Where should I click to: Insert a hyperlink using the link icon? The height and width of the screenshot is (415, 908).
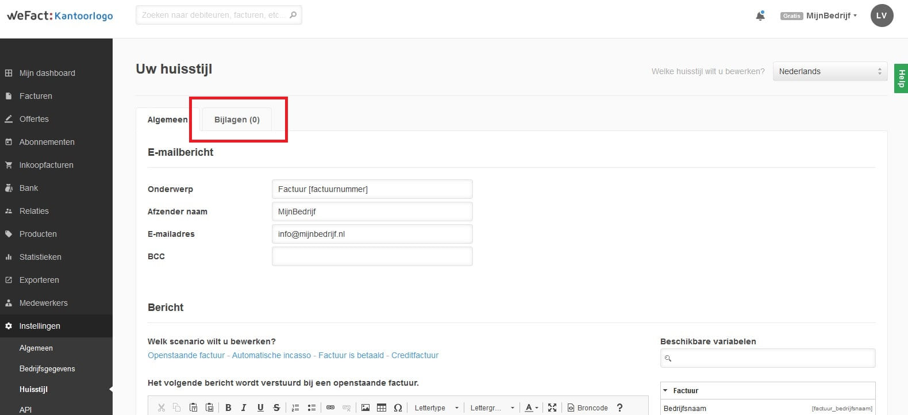pyautogui.click(x=330, y=408)
